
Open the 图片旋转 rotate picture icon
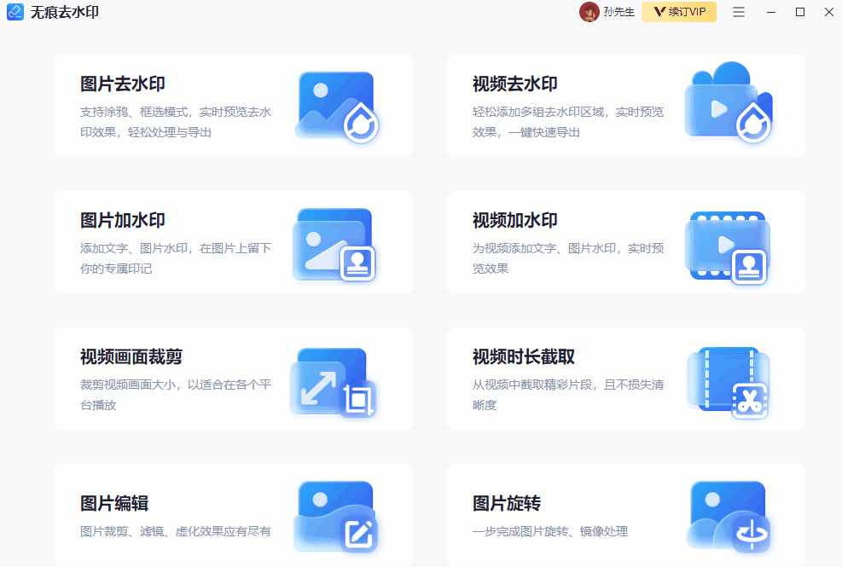(x=729, y=517)
